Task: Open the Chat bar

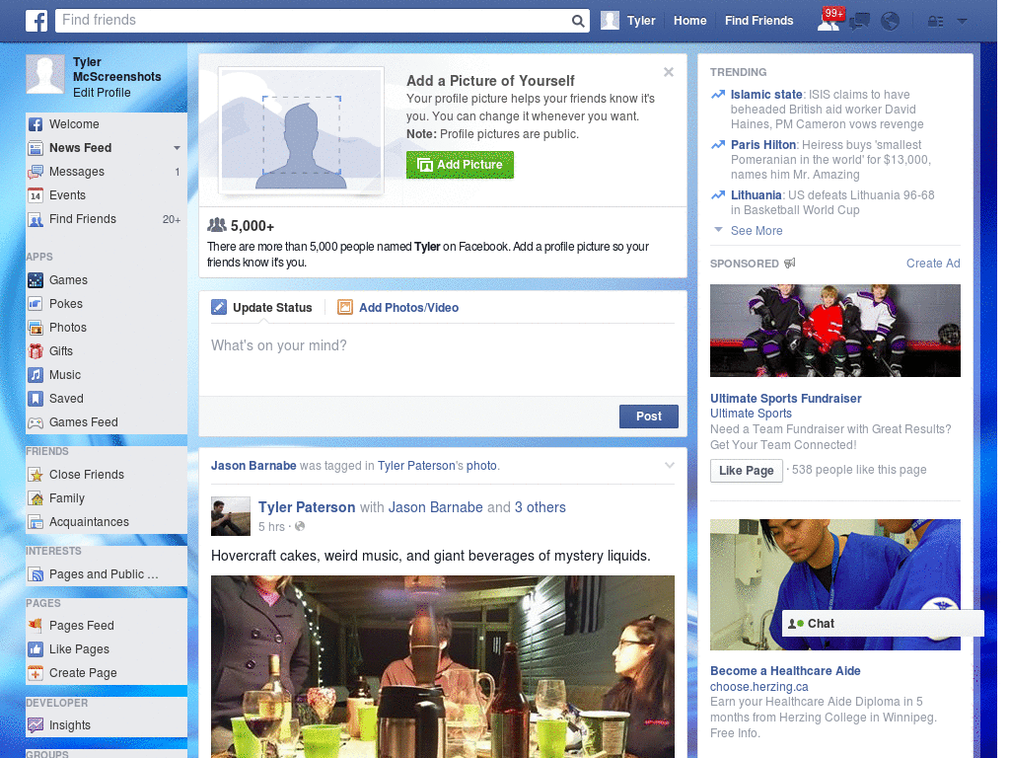Action: coord(883,624)
